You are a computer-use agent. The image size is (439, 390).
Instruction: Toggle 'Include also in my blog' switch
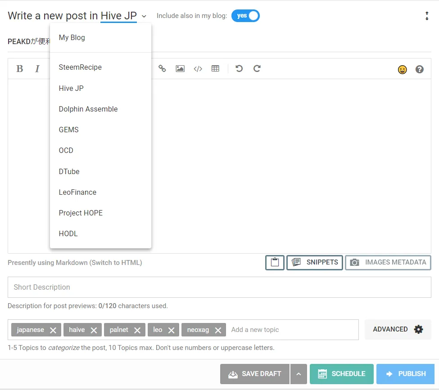pos(245,16)
